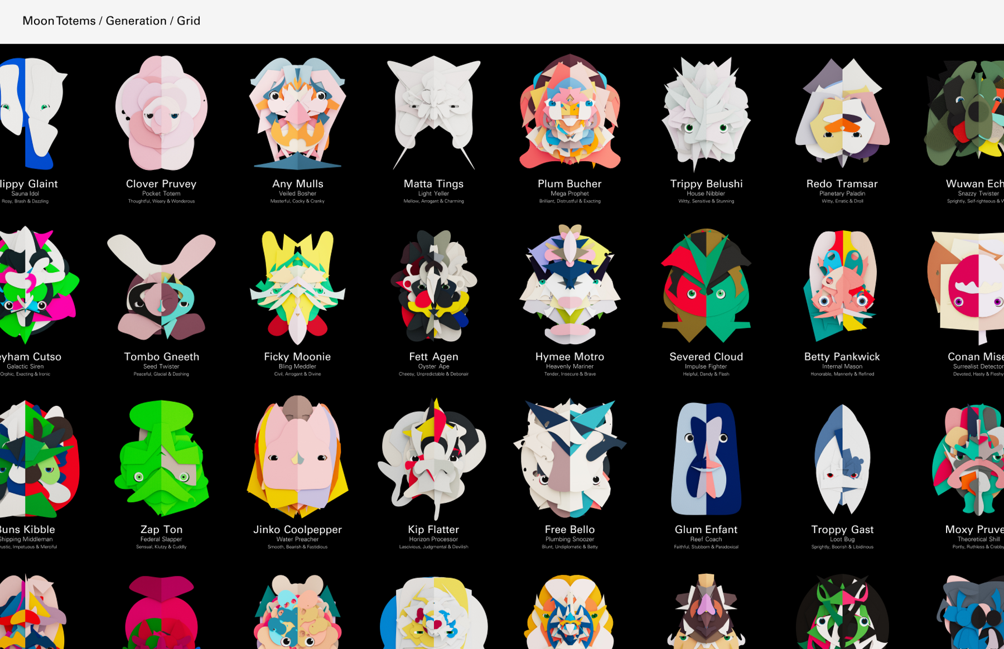The height and width of the screenshot is (649, 1004).
Task: Click the 'Horizon Processor' subtitle
Action: pyautogui.click(x=434, y=539)
